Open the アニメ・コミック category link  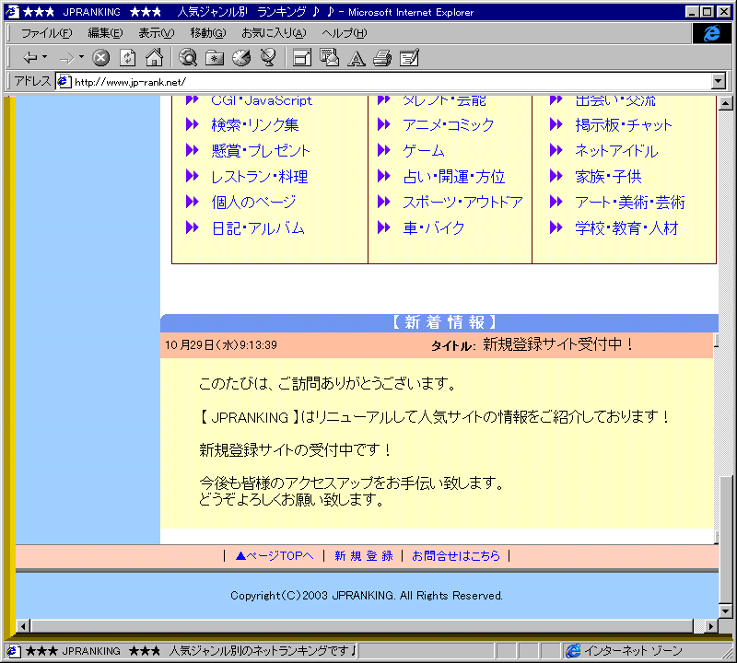449,125
